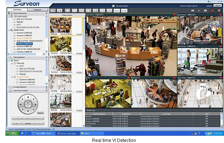
Task: Select the four-split quad layout icon
Action: pyautogui.click(x=81, y=10)
